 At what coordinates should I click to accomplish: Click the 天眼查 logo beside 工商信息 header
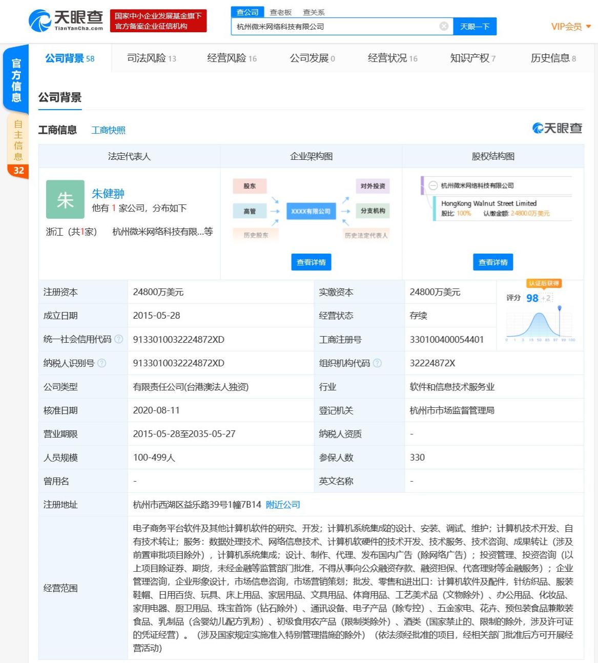click(x=557, y=129)
